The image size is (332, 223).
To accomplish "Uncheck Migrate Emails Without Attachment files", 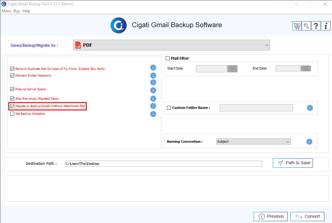I will click(12, 106).
